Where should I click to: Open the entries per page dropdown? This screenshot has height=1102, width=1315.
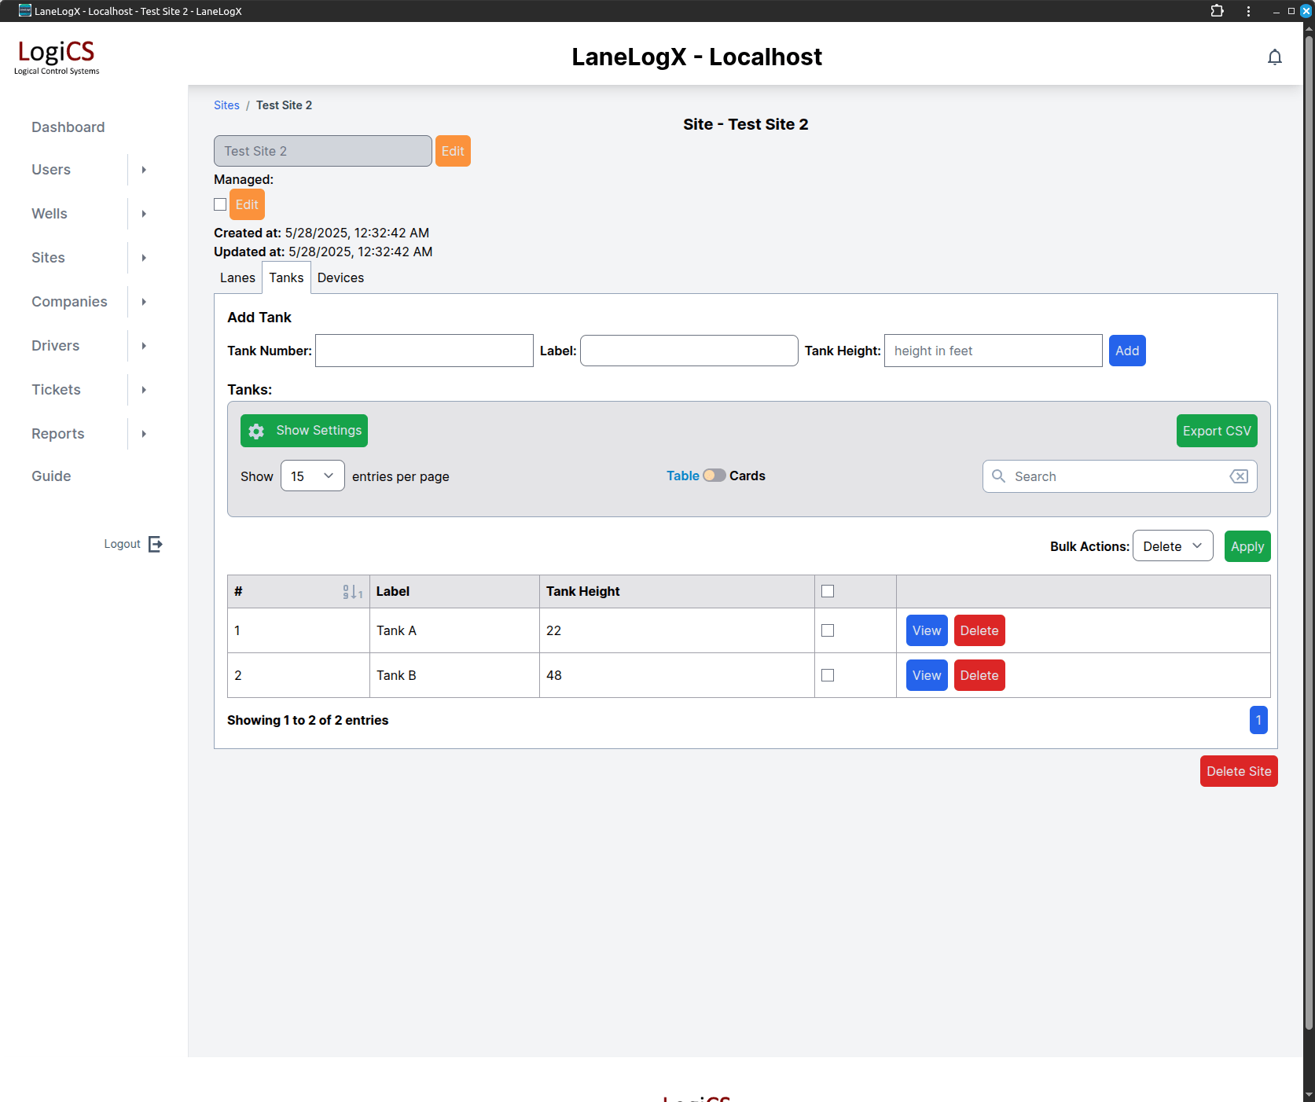[x=312, y=476]
